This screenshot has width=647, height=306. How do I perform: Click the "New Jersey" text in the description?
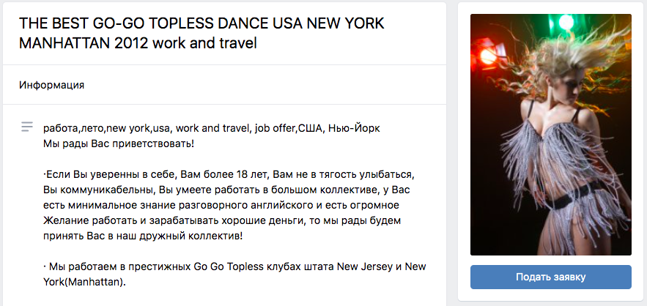pos(363,266)
